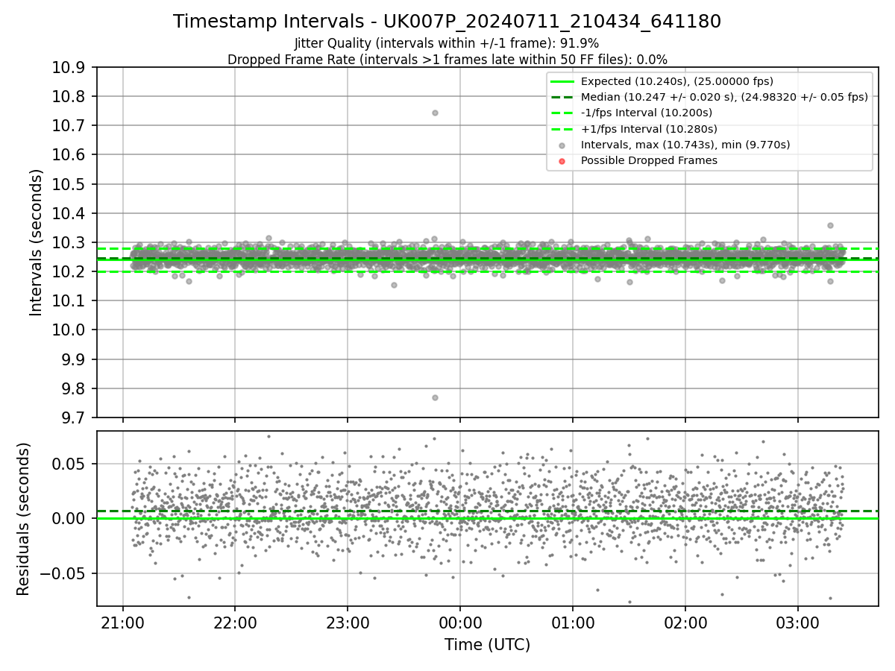Viewport: 895px width, 671px height.
Task: Click the +1/fps Interval (10.280s) legend label
Action: pos(648,129)
